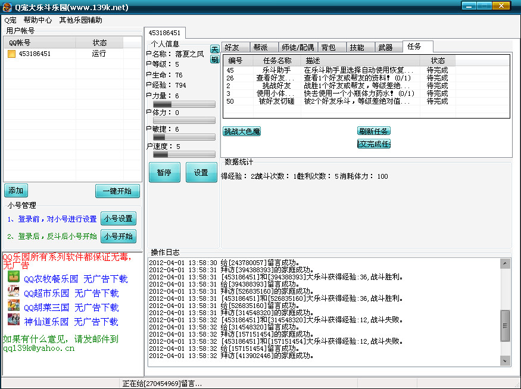Click status bar text 正在给[270454969]留言
Viewport: 521px width, 389px height.
pyautogui.click(x=162, y=384)
